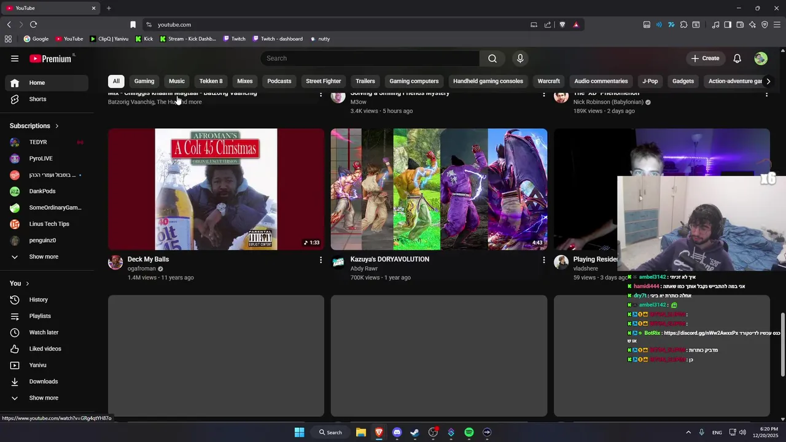Open the Kick bookmark
Screen dimensions: 786x442
[144, 39]
